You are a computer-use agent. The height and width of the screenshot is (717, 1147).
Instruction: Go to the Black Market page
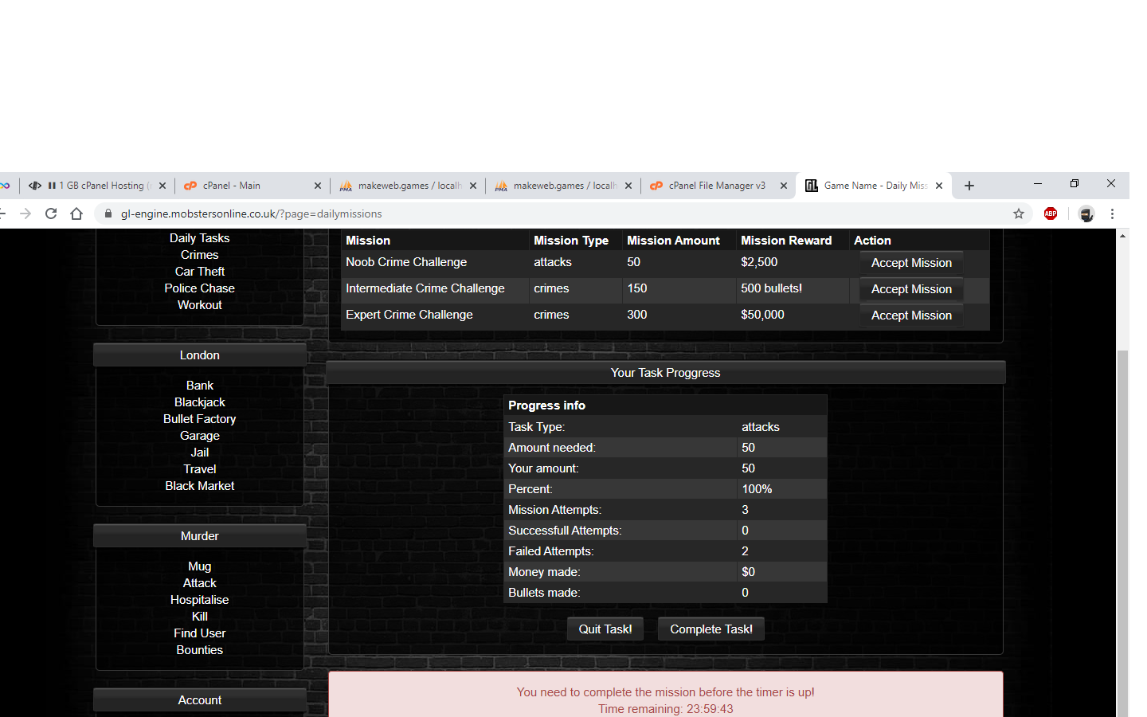[199, 486]
